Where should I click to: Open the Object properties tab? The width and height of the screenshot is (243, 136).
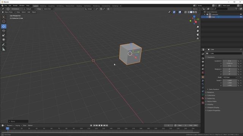pyautogui.click(x=203, y=77)
